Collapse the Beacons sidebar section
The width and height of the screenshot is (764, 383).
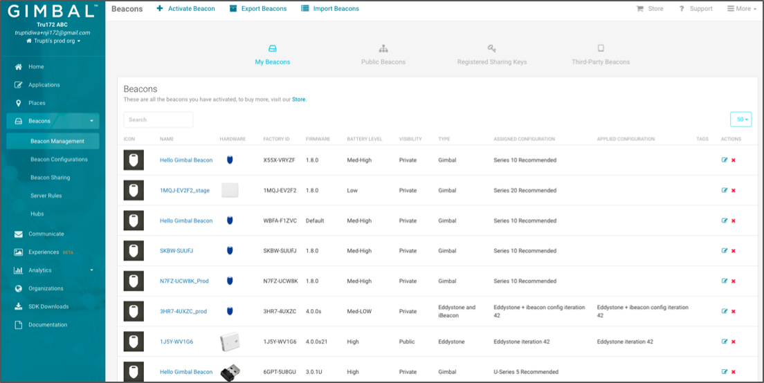53,121
